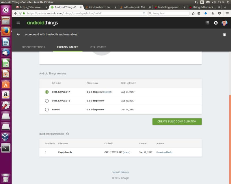Open the Google apps grid
This screenshot has height=184, width=231.
(x=207, y=23)
